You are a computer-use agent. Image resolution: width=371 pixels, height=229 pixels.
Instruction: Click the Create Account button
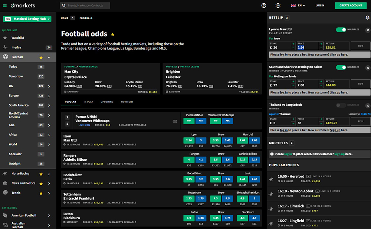coord(351,6)
